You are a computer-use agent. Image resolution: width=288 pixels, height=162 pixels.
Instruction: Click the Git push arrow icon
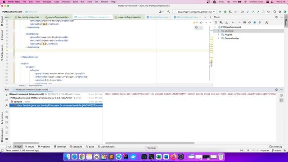click(258, 12)
